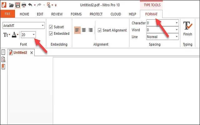This screenshot has width=200, height=125.
Task: Open the REVIEW ribbon tab
Action: (57, 14)
